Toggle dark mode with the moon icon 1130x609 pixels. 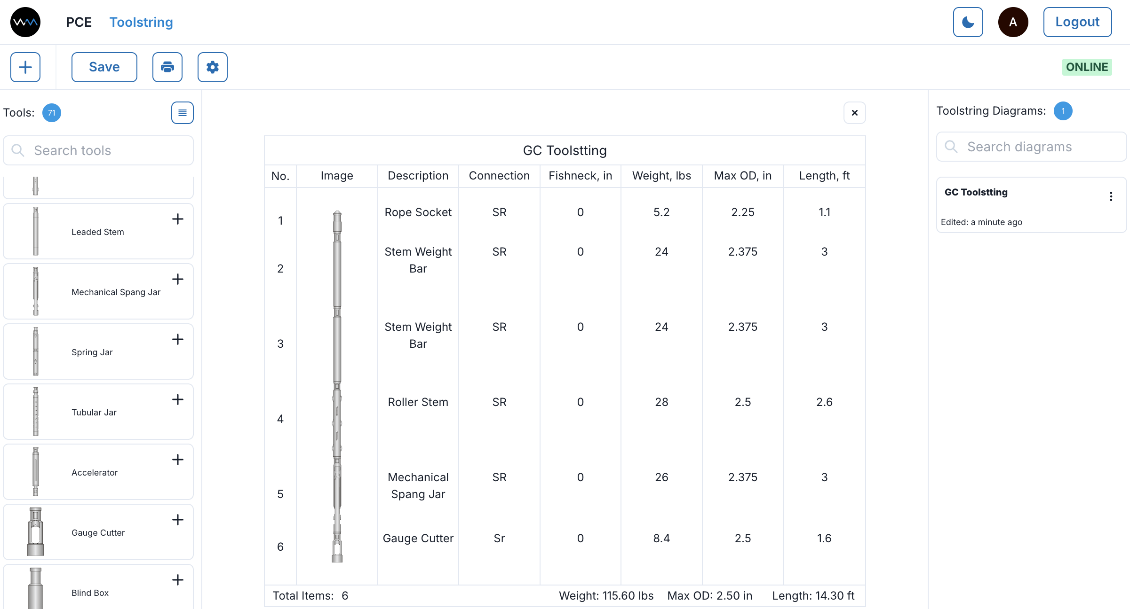[968, 22]
